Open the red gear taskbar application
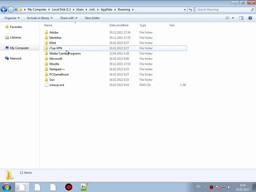This screenshot has height=192, width=256. click(x=69, y=187)
